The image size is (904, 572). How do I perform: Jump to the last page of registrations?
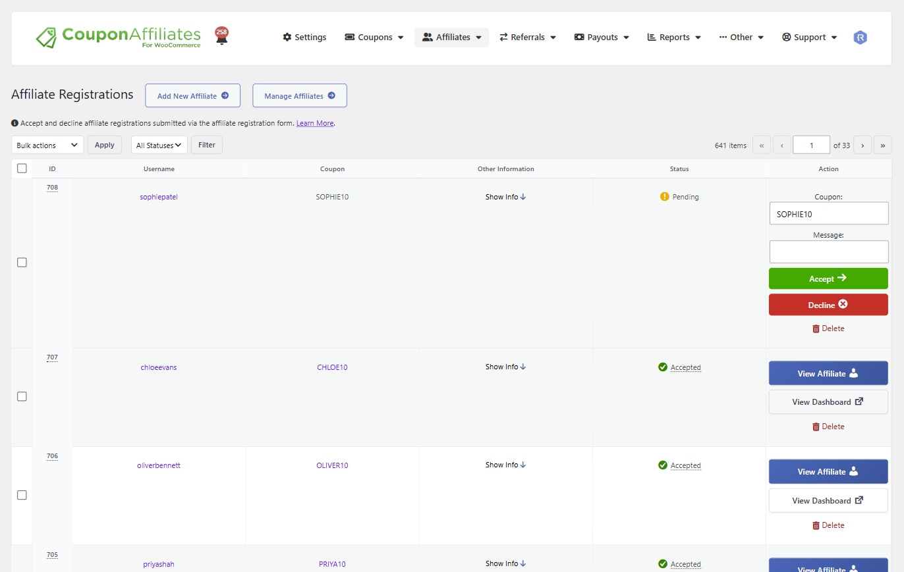pyautogui.click(x=883, y=145)
